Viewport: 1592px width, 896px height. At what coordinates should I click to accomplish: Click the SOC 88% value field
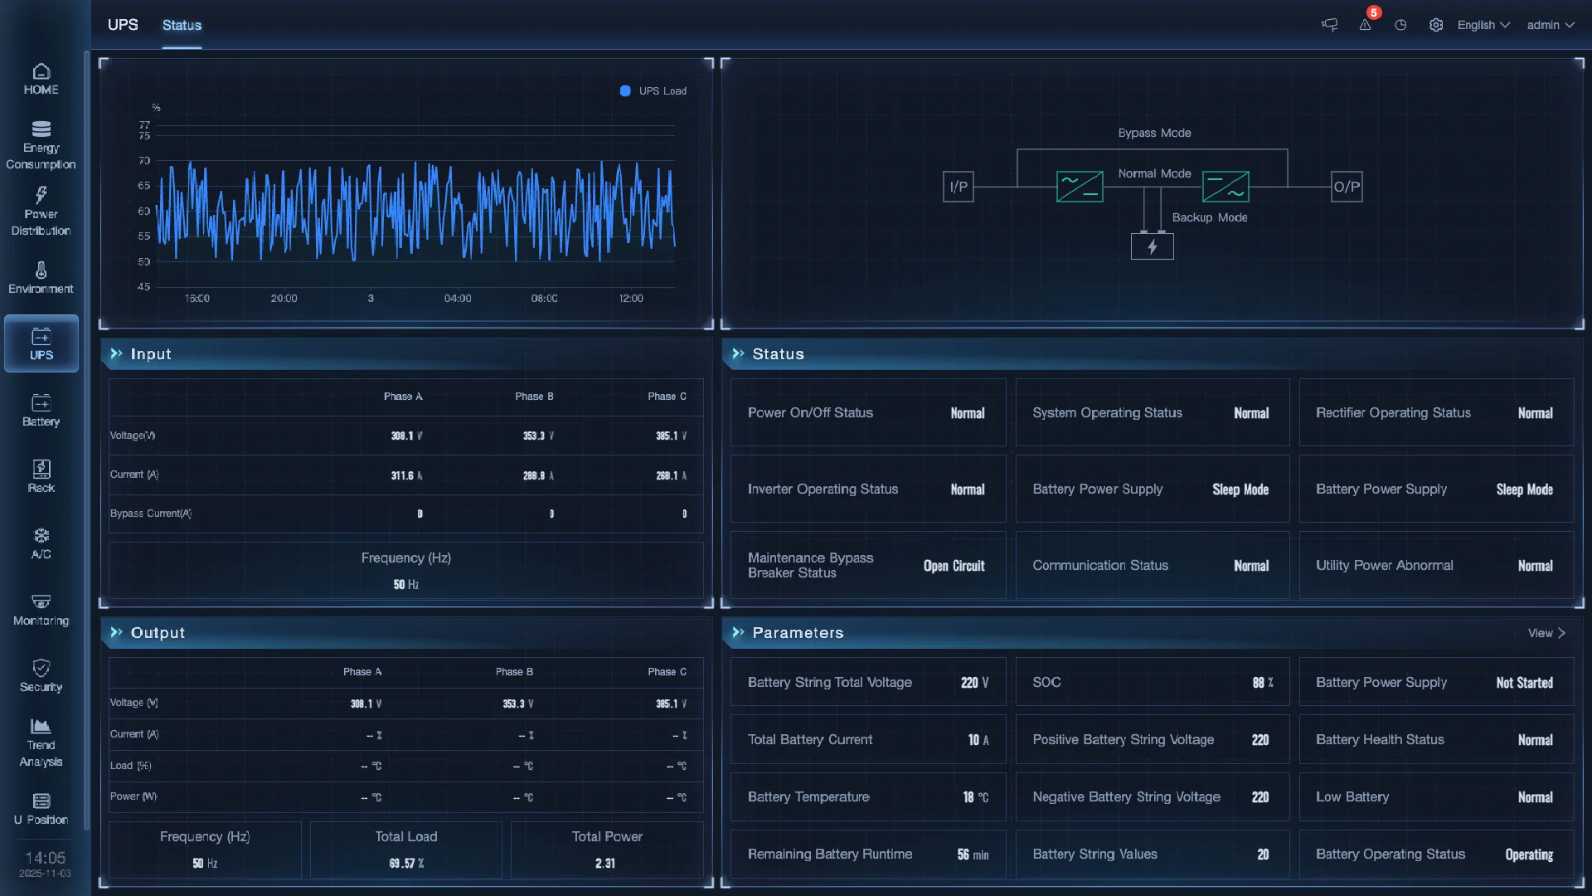point(1152,682)
